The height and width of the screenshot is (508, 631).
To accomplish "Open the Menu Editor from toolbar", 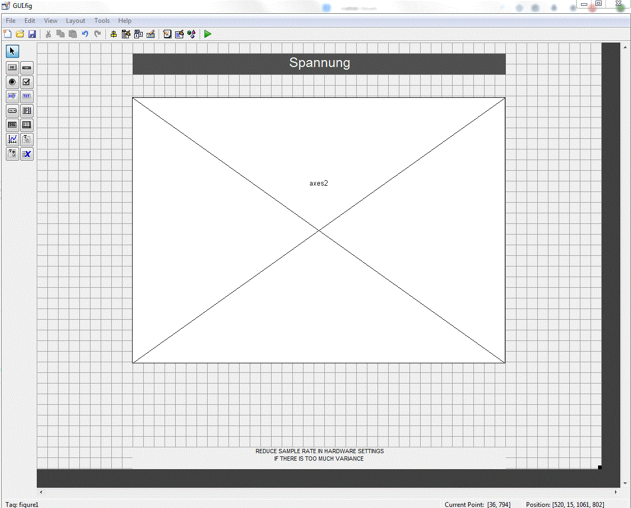I will [x=126, y=35].
